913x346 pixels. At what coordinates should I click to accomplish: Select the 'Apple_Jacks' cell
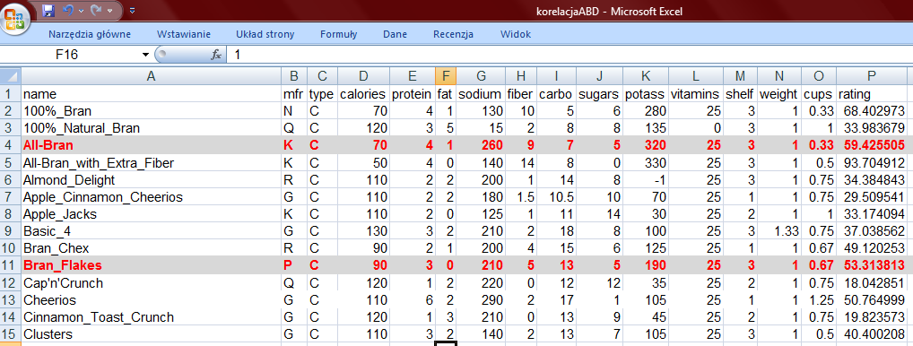click(151, 214)
